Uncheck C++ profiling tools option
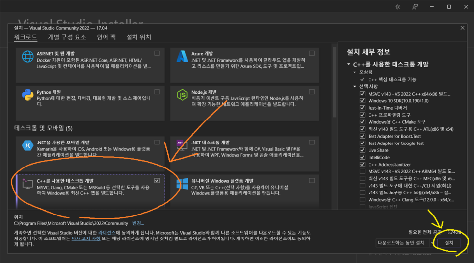The height and width of the screenshot is (263, 474). [362, 115]
